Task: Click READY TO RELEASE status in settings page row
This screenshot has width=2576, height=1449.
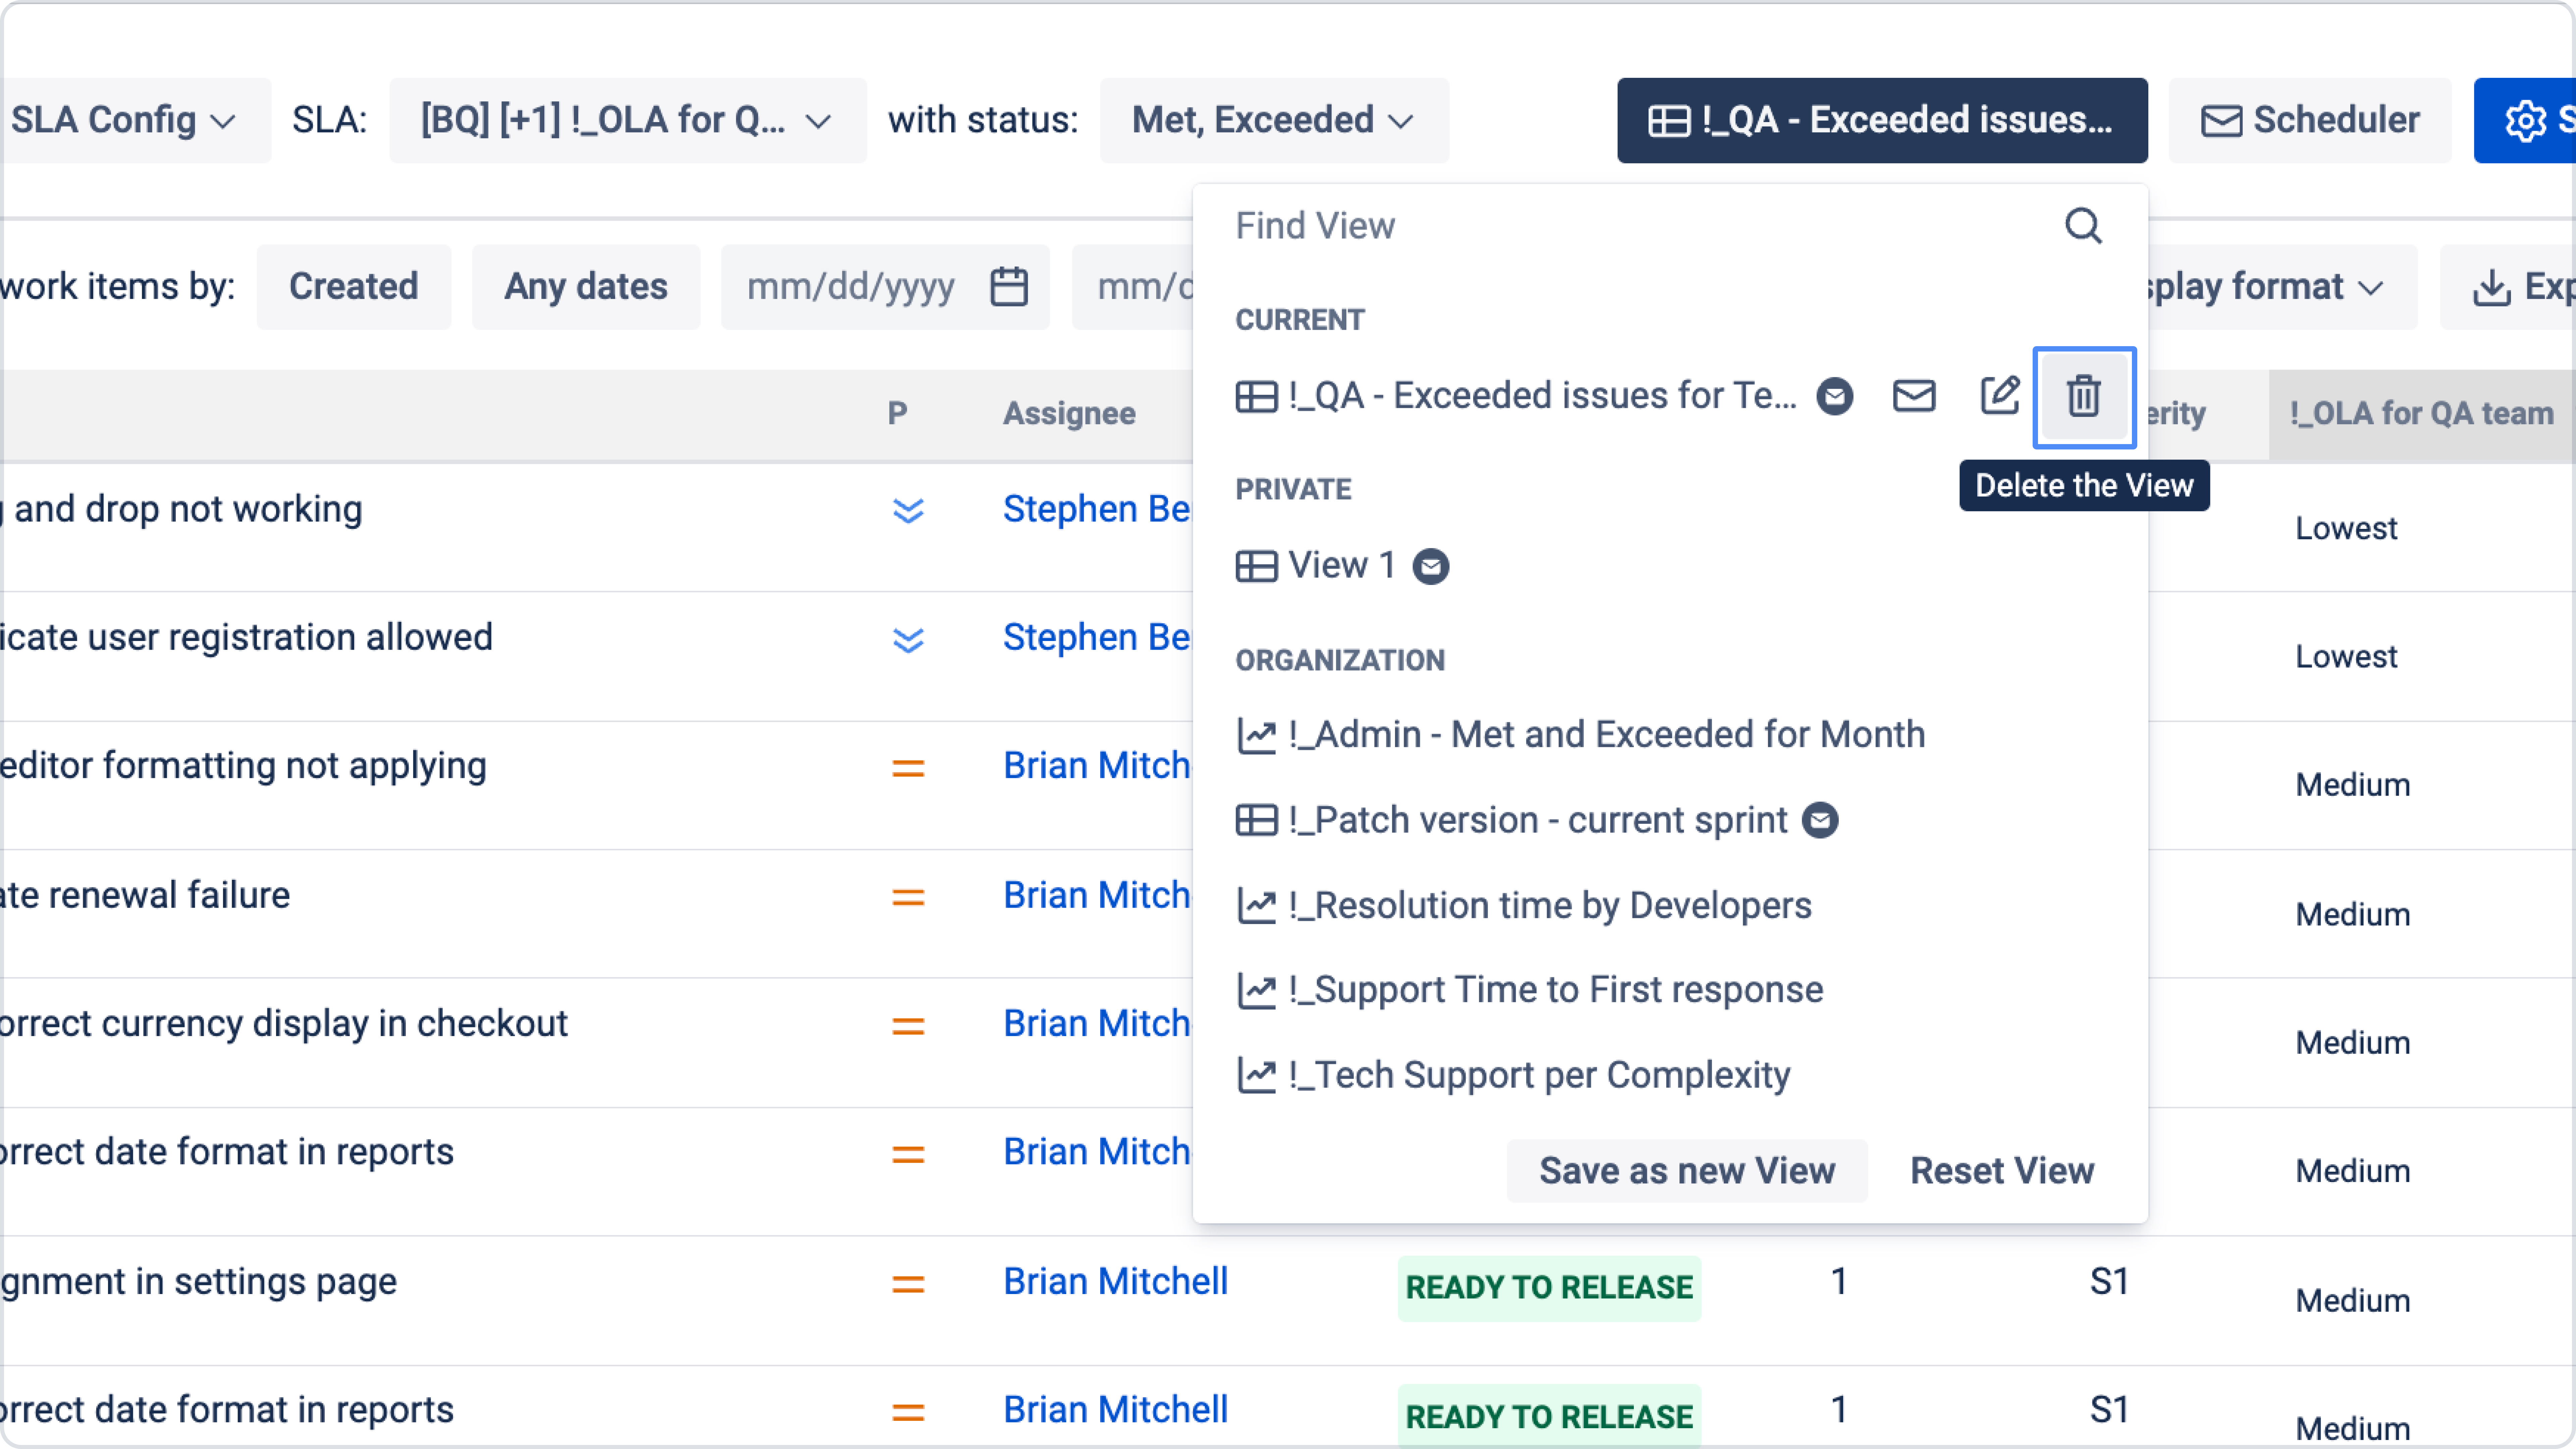Action: [x=1549, y=1288]
